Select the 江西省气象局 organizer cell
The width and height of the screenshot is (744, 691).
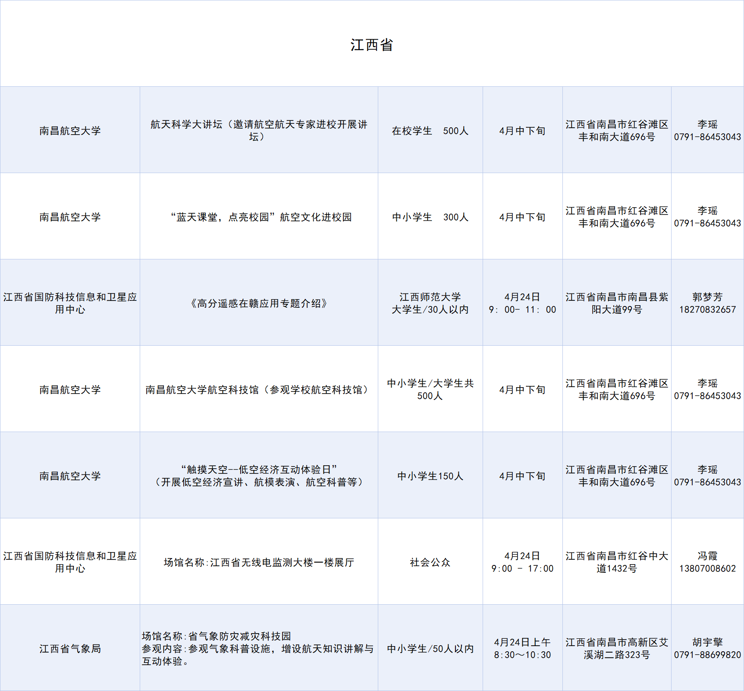coord(70,648)
